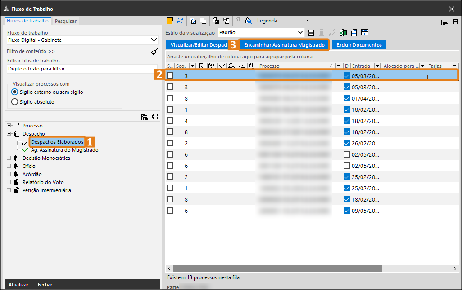Click the export to Excel icon
The width and height of the screenshot is (462, 290).
pos(343,32)
